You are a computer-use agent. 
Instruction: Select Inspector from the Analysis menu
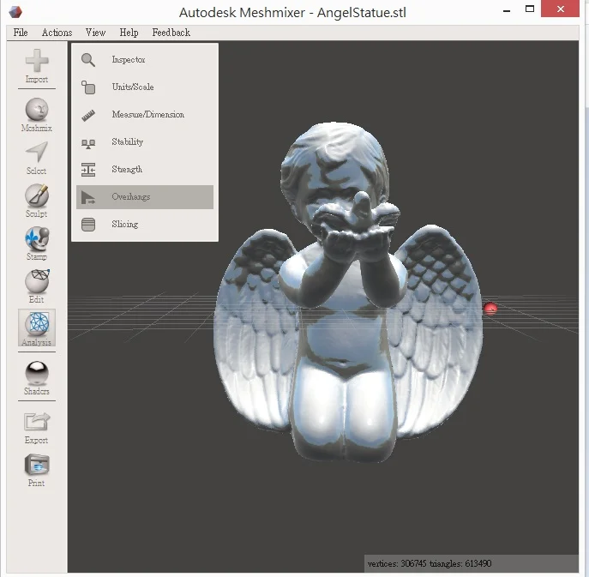tap(145, 60)
